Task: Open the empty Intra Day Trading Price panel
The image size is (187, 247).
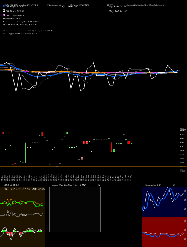Action: pyautogui.click(x=75, y=210)
